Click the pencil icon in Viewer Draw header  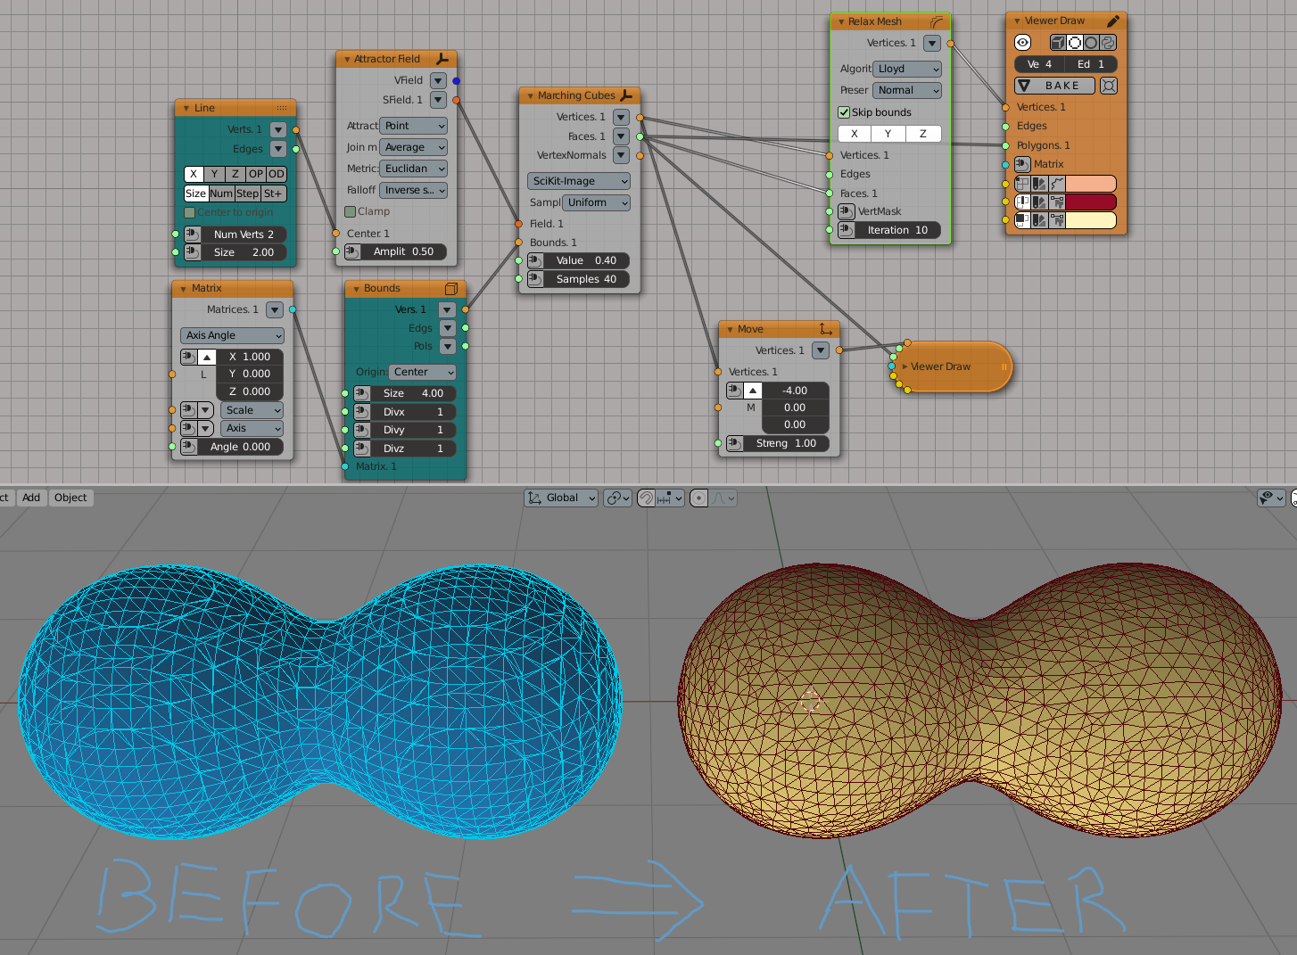[1112, 21]
